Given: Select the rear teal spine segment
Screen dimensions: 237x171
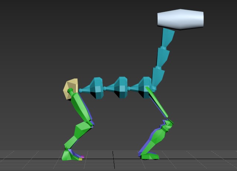Looking at the screenshot, I should (x=96, y=88).
